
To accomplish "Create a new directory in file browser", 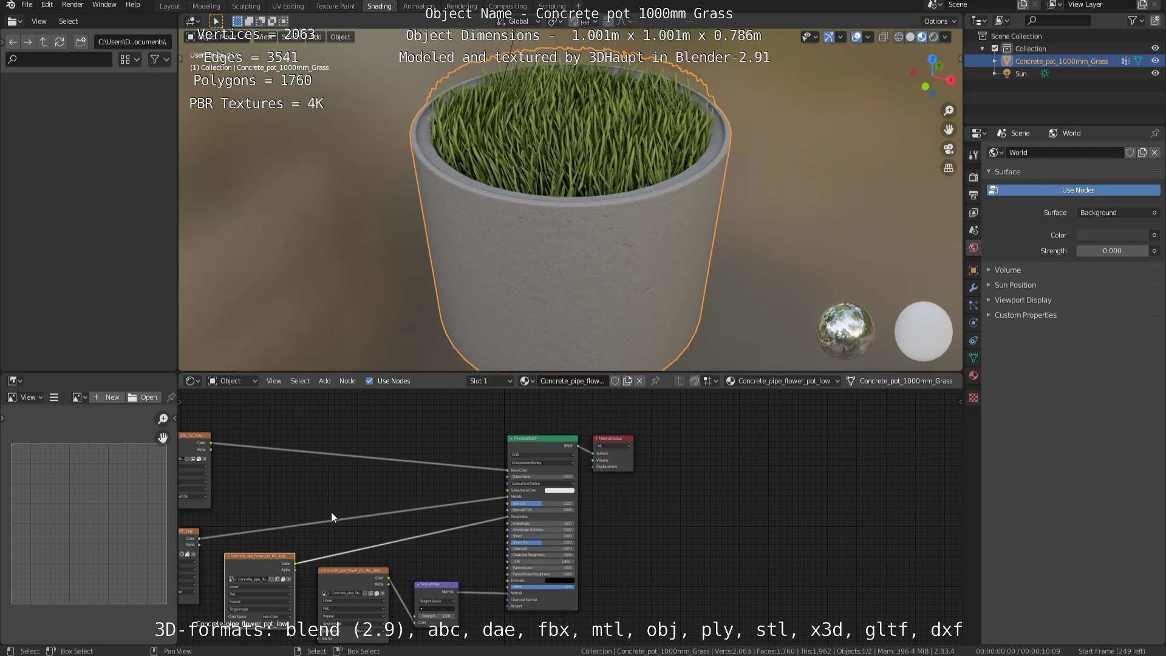I will click(x=81, y=42).
